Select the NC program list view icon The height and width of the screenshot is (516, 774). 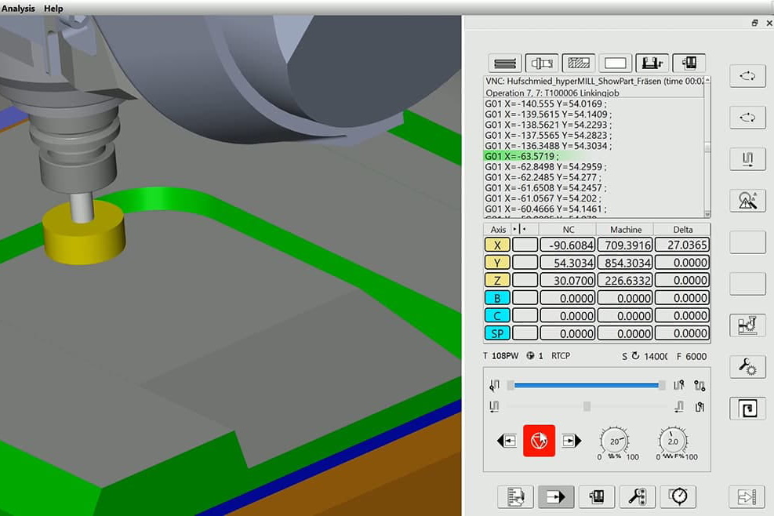tap(504, 63)
